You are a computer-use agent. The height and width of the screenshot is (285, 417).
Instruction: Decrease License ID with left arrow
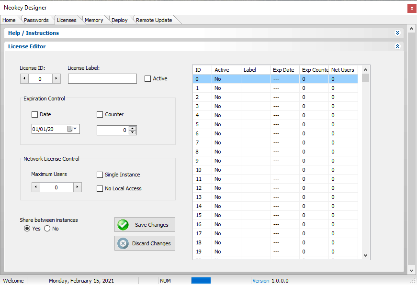(x=24, y=78)
